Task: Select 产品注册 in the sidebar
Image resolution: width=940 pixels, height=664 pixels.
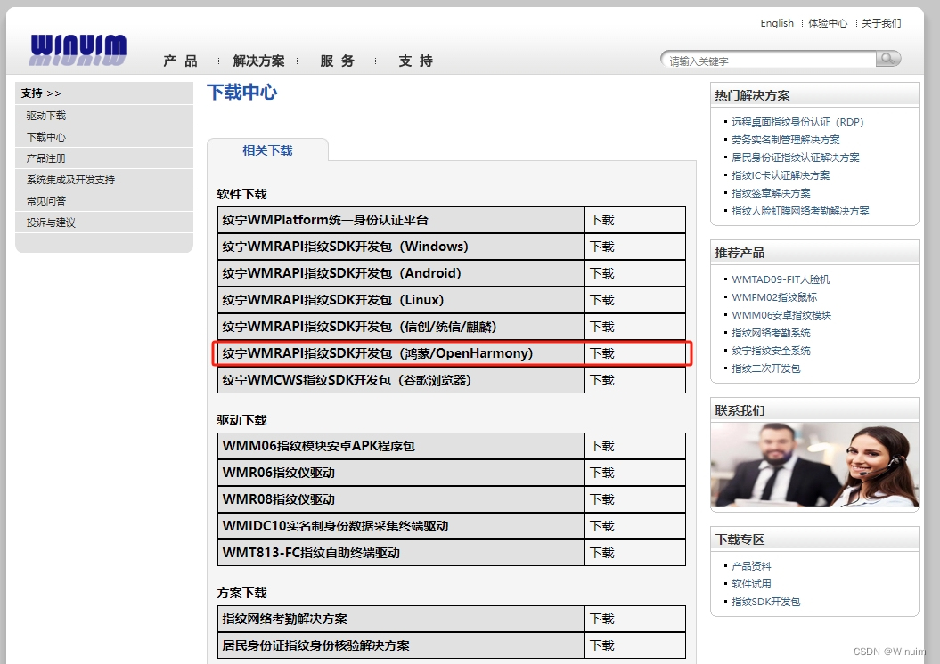Action: 103,158
